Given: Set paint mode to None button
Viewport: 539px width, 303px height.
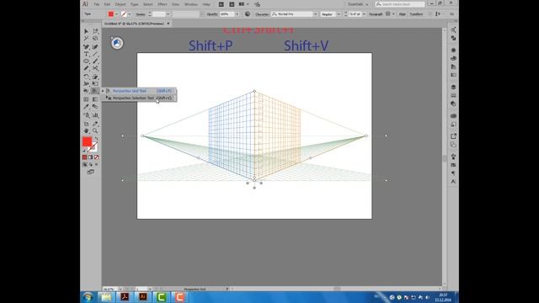Looking at the screenshot, I should (x=97, y=157).
